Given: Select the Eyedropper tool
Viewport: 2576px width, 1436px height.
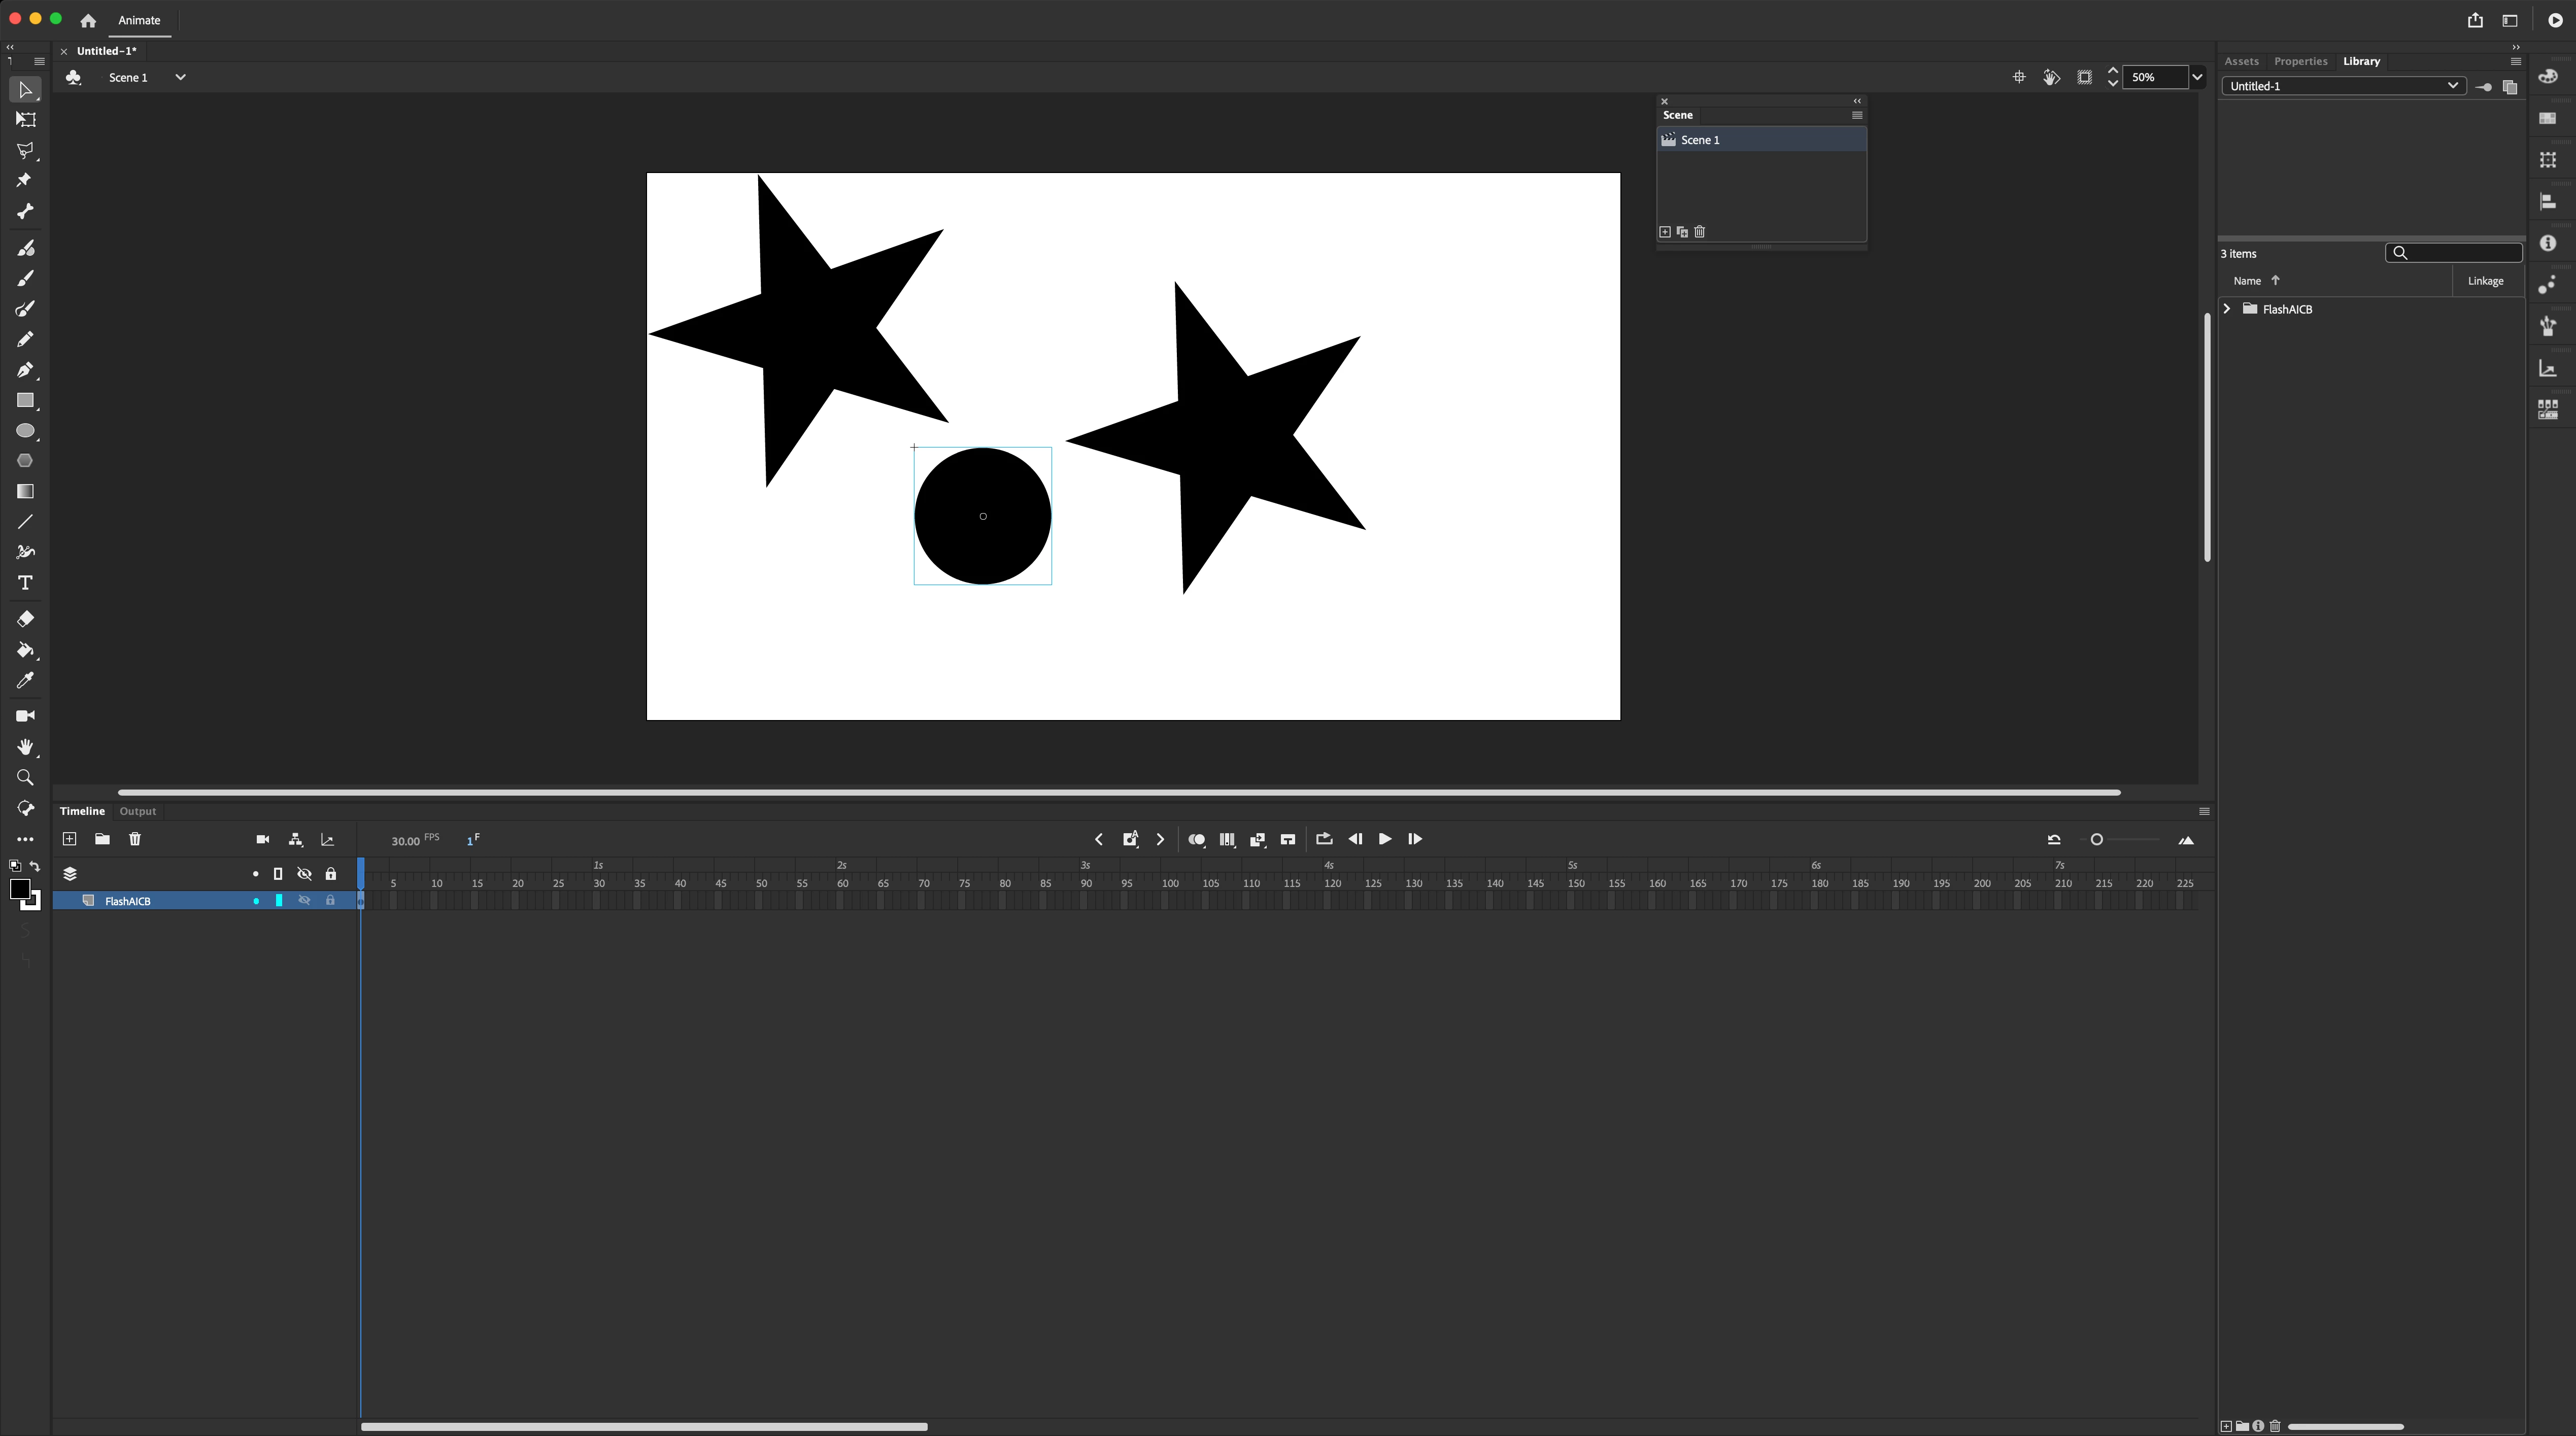Looking at the screenshot, I should tap(25, 681).
